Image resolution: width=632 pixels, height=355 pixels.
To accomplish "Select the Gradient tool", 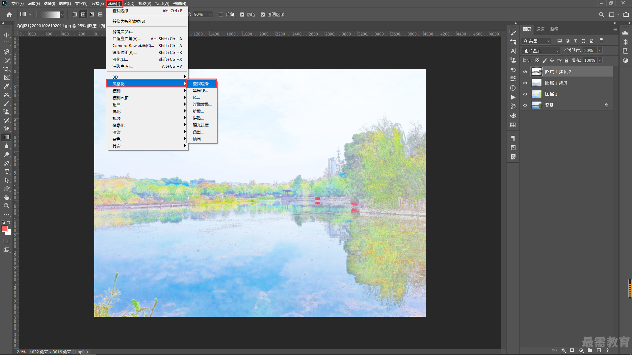I will tap(7, 137).
